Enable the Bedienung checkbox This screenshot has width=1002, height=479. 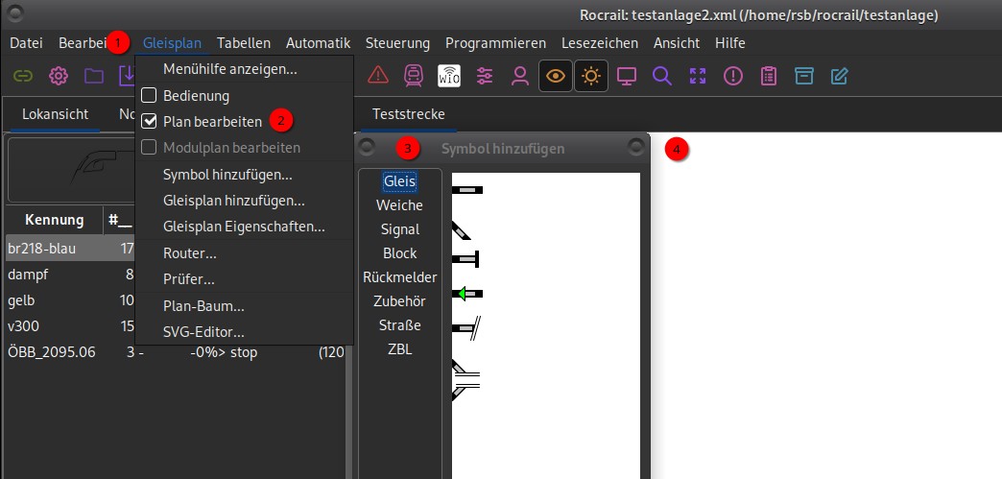click(149, 96)
